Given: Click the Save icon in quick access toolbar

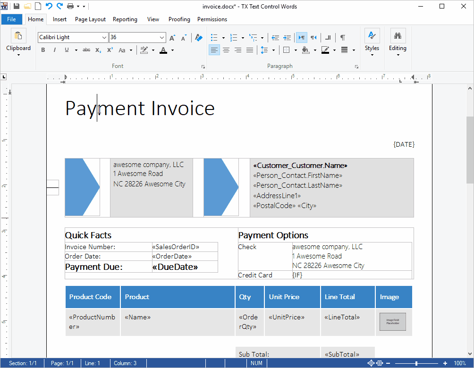Looking at the screenshot, I should pyautogui.click(x=17, y=6).
